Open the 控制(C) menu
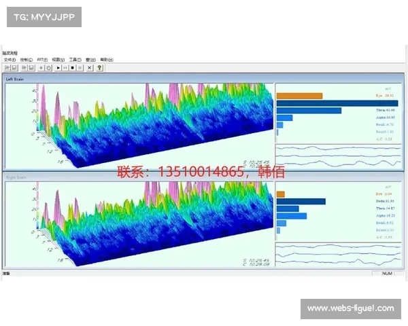This screenshot has width=408, height=326. 26,60
